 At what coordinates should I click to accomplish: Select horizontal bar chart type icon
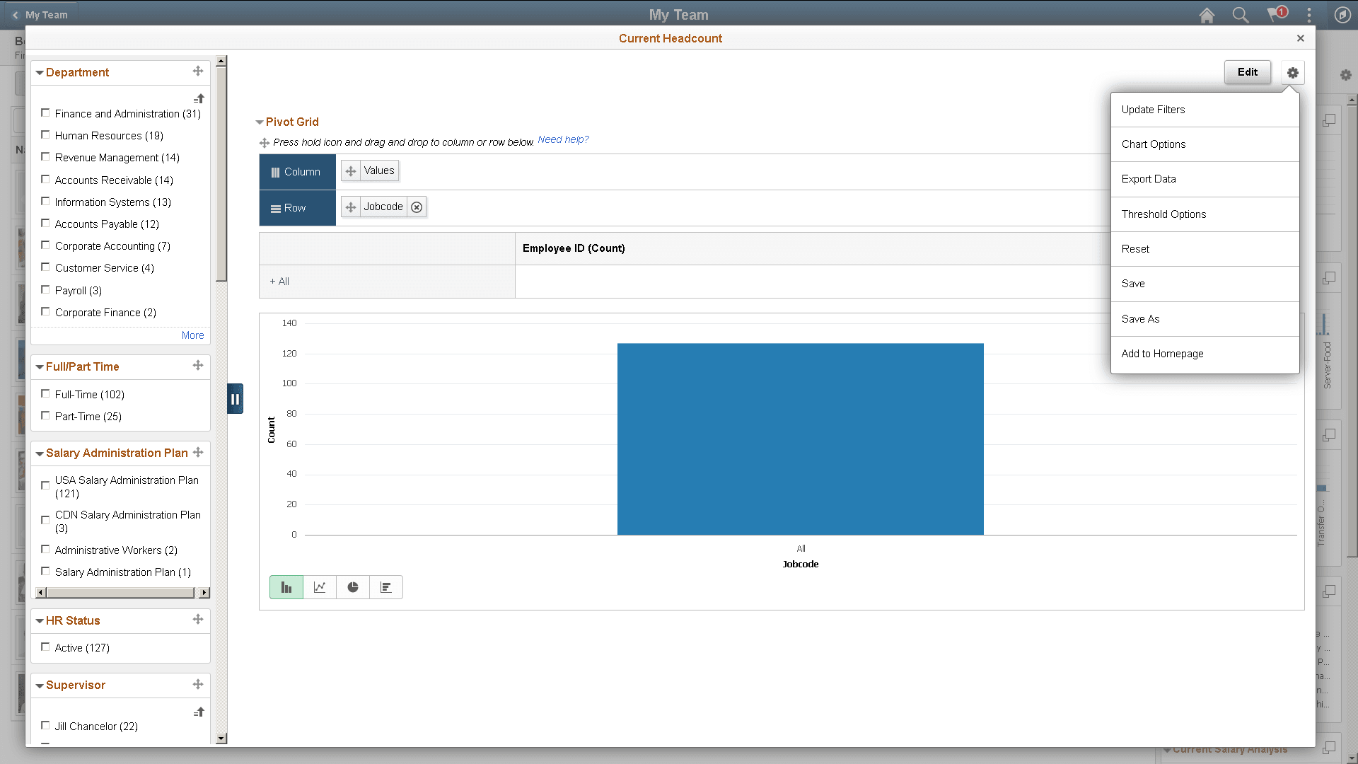tap(386, 587)
